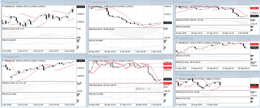Restore the H50HKD,H1 chart window
The width and height of the screenshot is (260, 108).
pos(249,2)
